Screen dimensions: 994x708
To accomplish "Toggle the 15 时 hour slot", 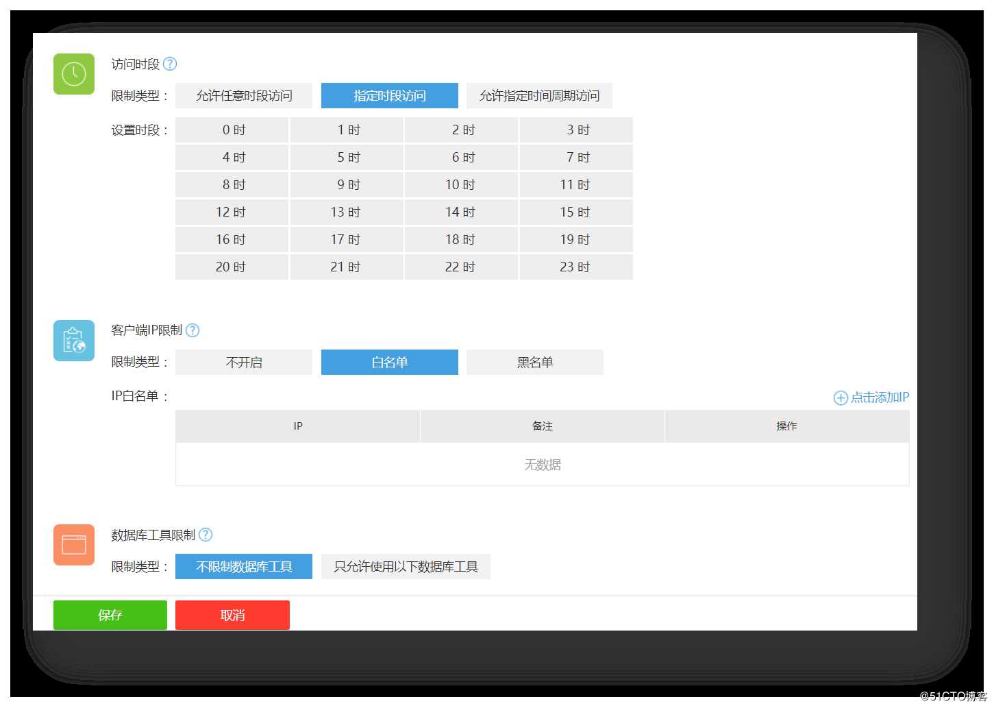I will [x=576, y=212].
